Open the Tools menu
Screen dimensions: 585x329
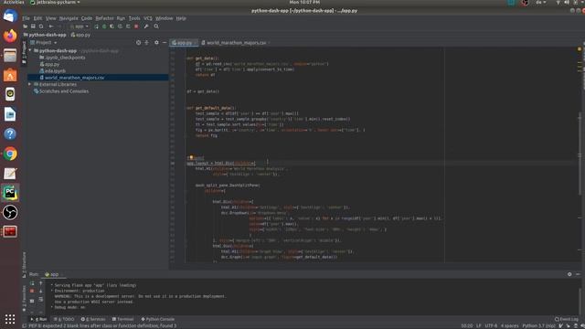tap(134, 18)
